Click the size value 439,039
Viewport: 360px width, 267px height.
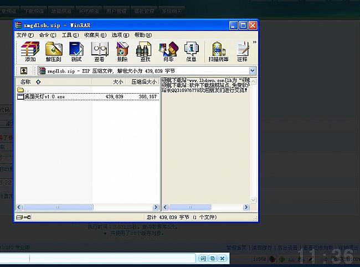point(114,96)
